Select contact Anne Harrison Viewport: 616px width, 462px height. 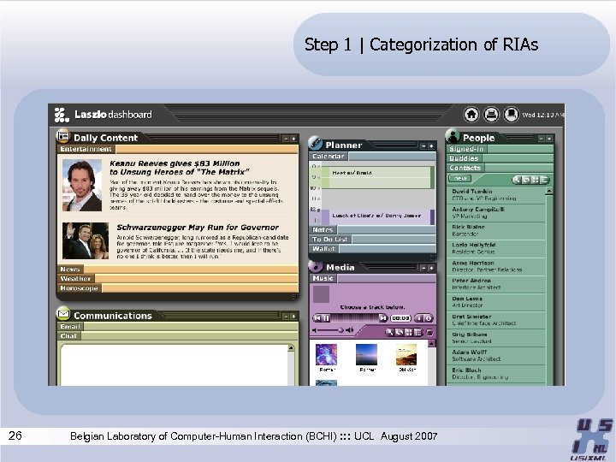click(x=496, y=266)
